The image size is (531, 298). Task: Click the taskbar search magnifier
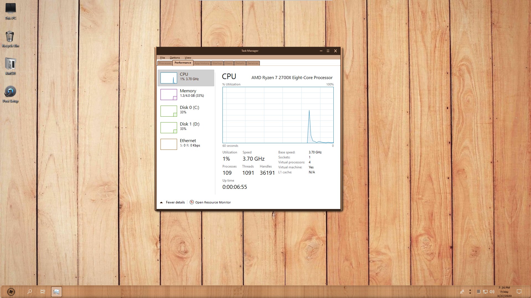(30, 292)
